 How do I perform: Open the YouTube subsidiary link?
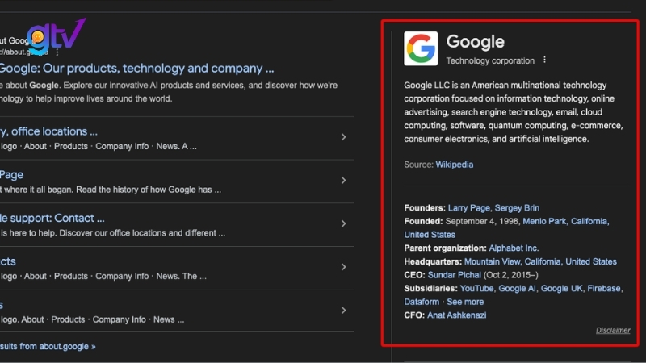(476, 289)
